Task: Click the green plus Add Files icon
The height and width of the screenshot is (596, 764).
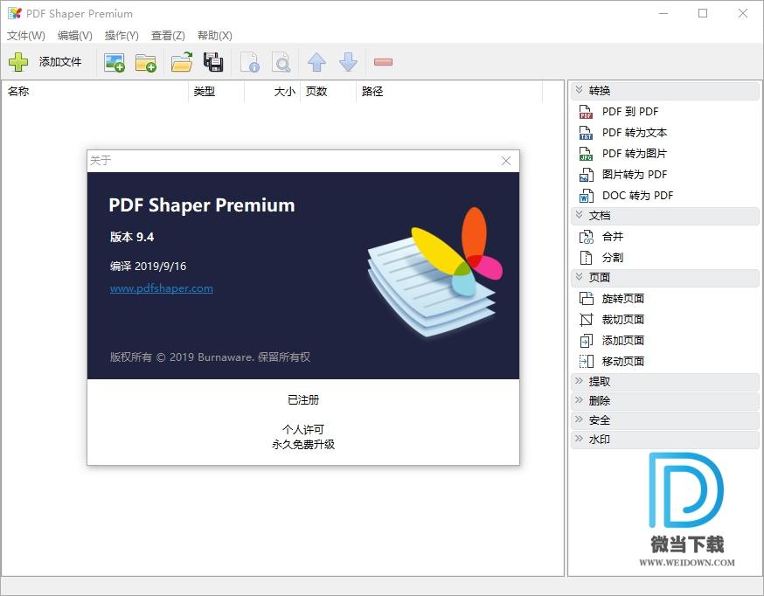Action: pos(18,62)
